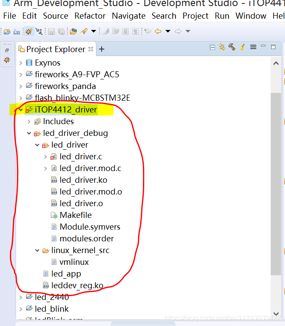Screen dimensions: 285x326
Task: Open the Edit menu
Action: [x=30, y=16]
